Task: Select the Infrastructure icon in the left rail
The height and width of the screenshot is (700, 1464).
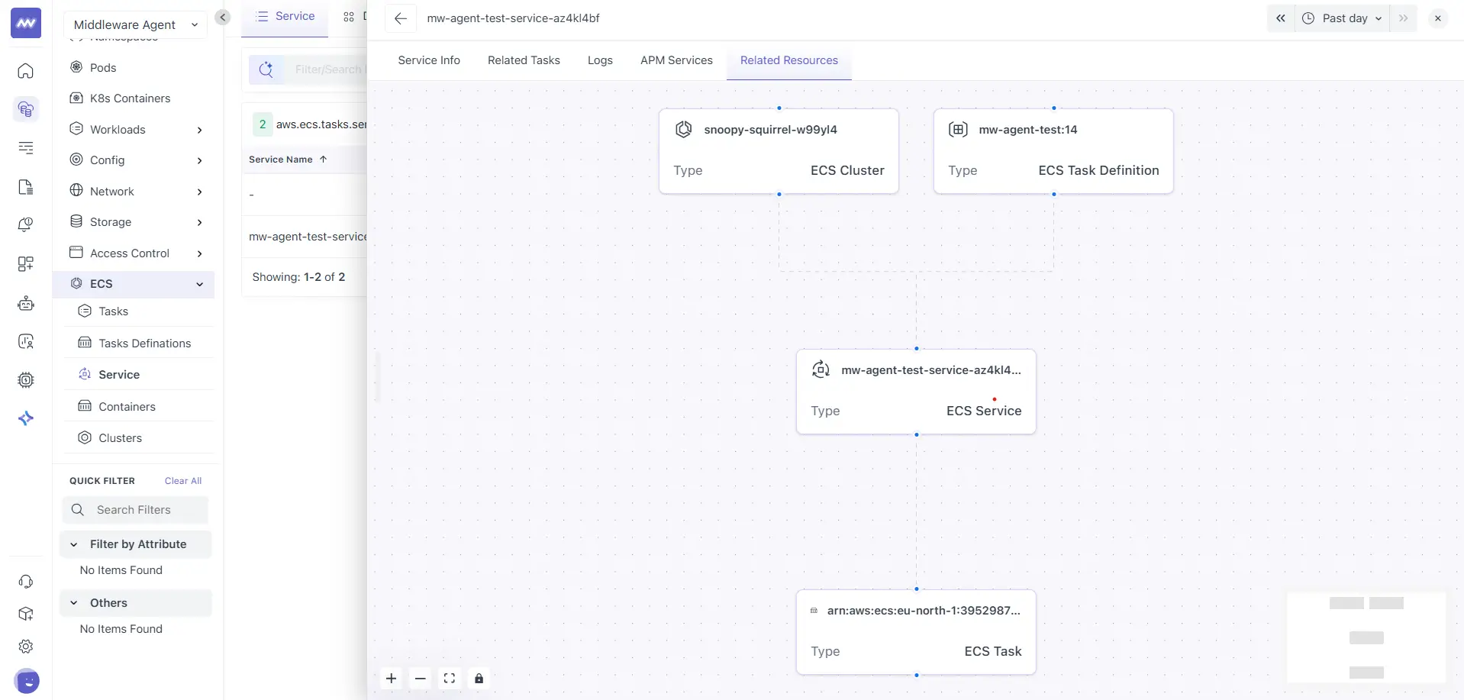Action: click(x=25, y=109)
